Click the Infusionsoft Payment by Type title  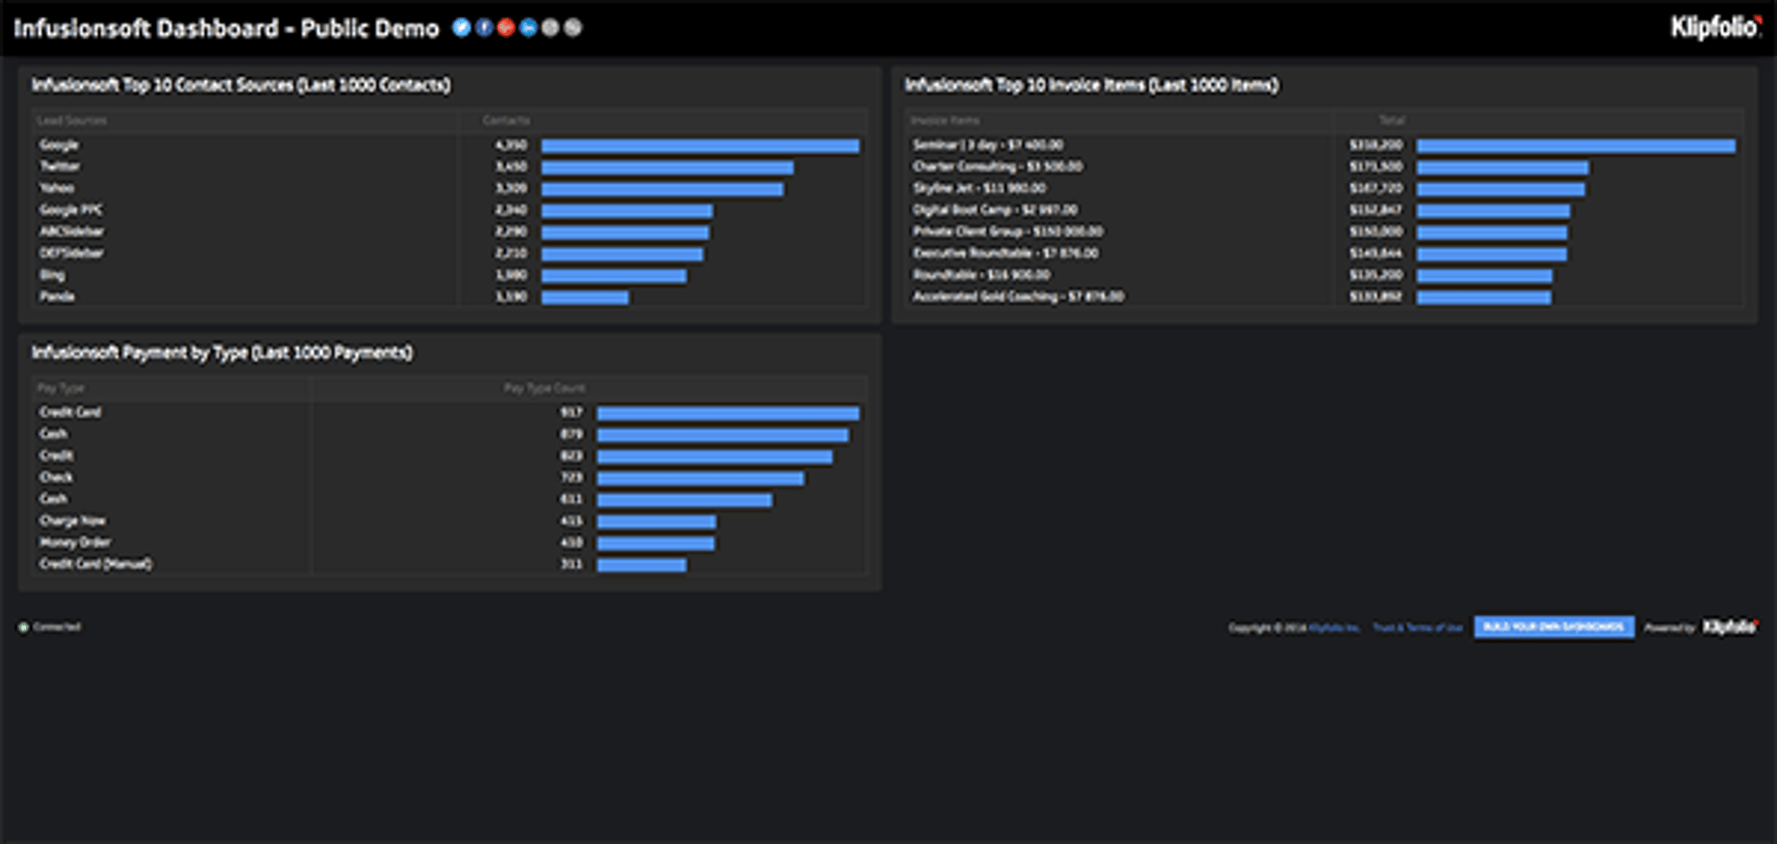[222, 353]
